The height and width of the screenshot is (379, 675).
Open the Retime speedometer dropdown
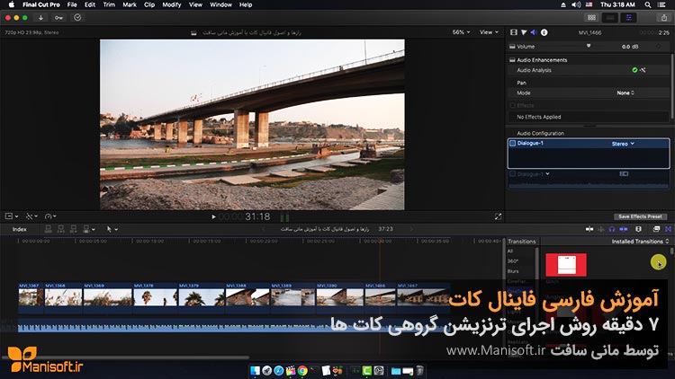coord(50,216)
